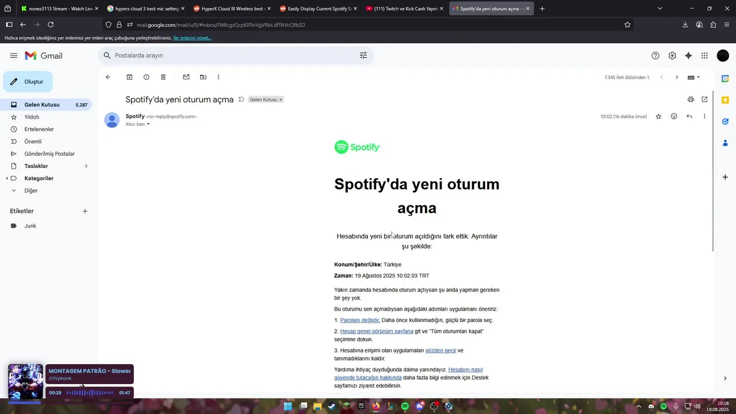Viewport: 736px width, 414px height.
Task: Print the email conversation
Action: coord(691,99)
